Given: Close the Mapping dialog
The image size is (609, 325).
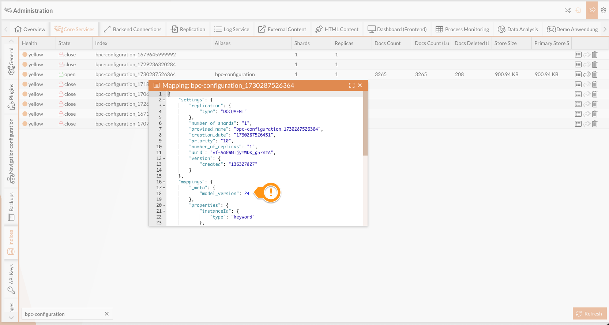Looking at the screenshot, I should tap(360, 85).
